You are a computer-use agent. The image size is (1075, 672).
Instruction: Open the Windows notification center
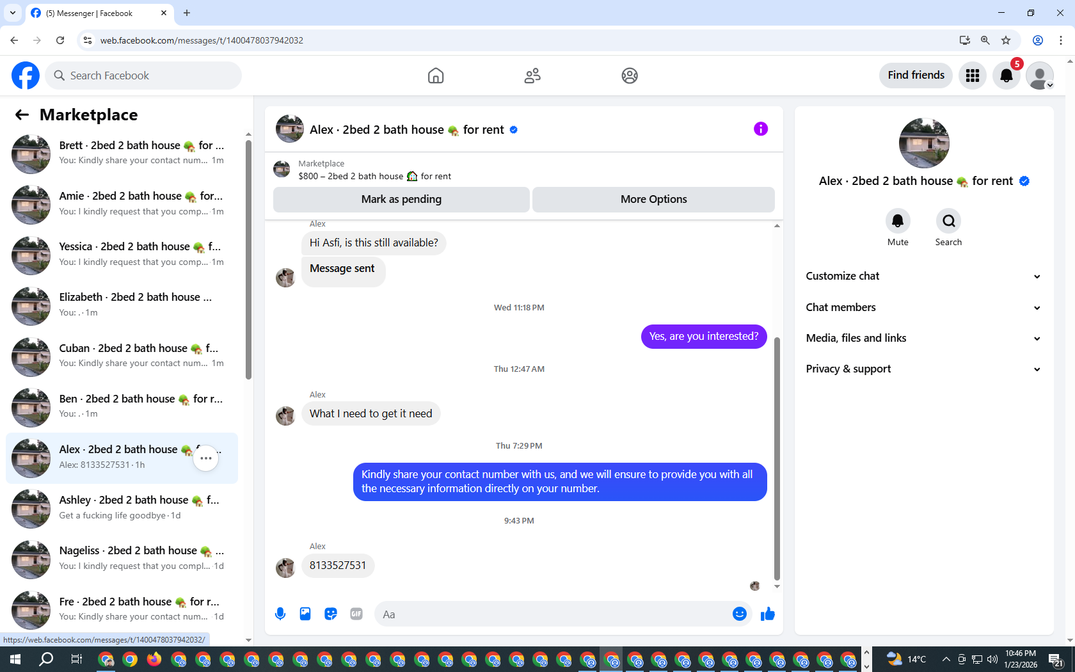tap(1056, 659)
